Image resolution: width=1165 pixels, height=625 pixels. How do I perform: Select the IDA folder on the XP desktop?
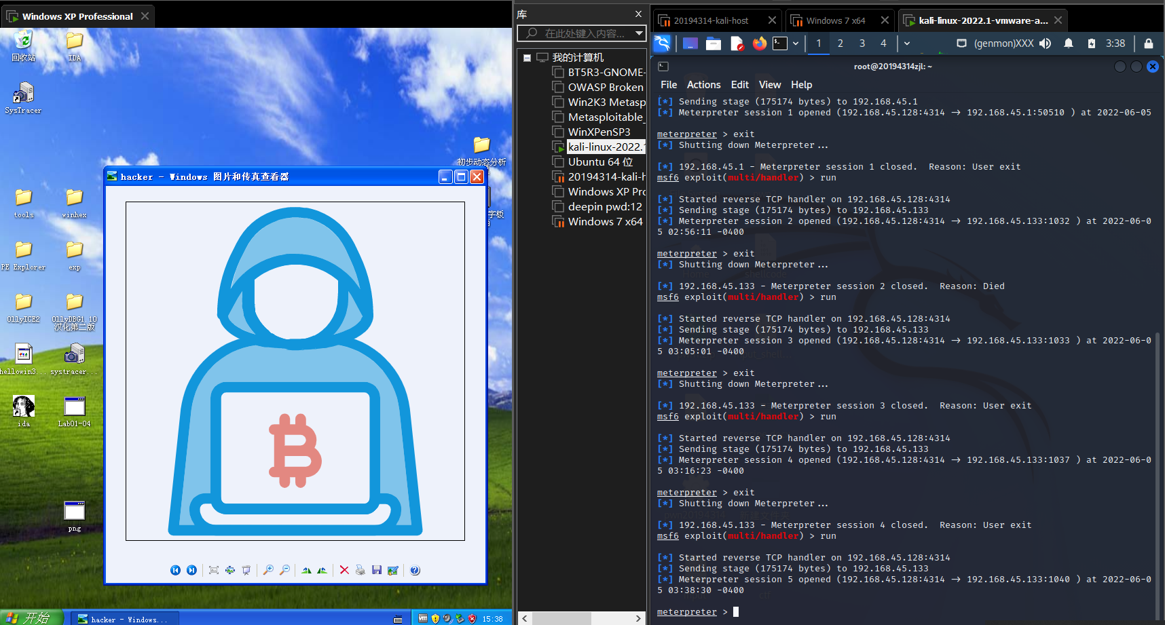75,45
